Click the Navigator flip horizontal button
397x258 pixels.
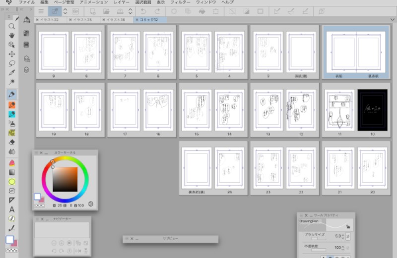[x=78, y=251]
